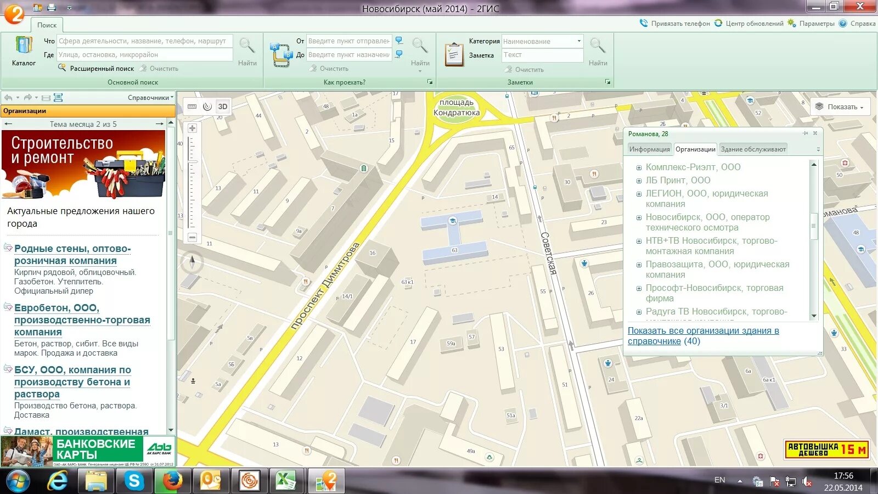Open БСУ, ООО concrete company link
The image size is (878, 494).
(72, 382)
